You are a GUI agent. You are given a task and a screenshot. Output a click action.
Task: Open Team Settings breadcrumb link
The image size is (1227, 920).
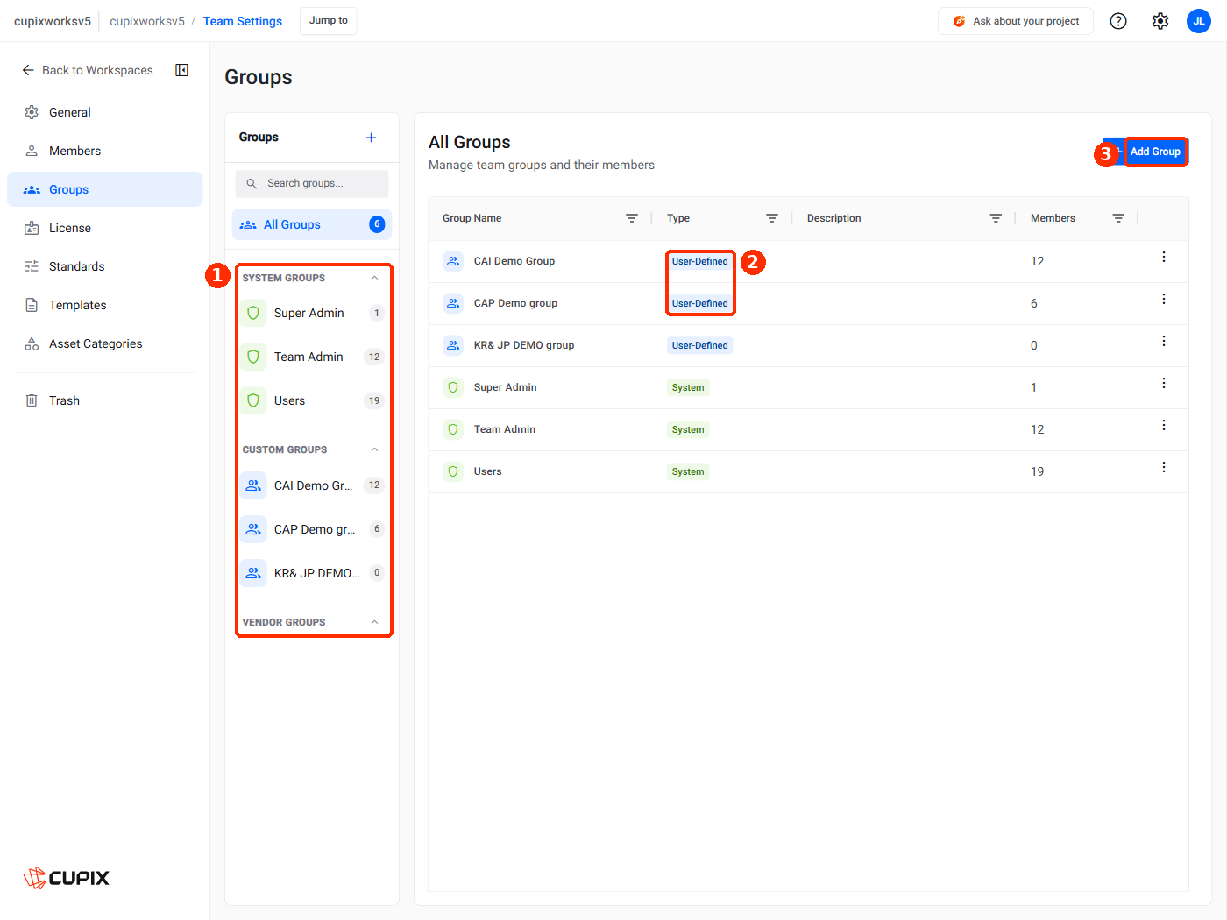243,21
